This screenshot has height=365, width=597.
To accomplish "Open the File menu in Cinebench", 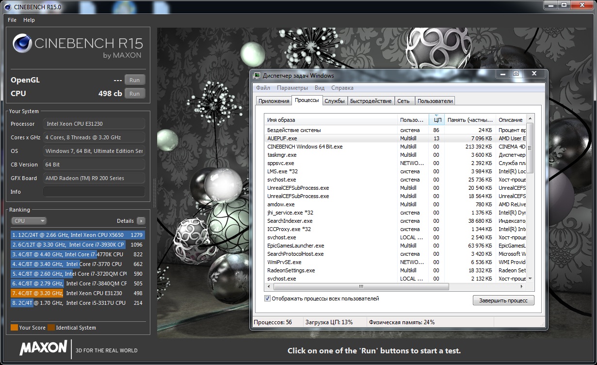I will [12, 20].
